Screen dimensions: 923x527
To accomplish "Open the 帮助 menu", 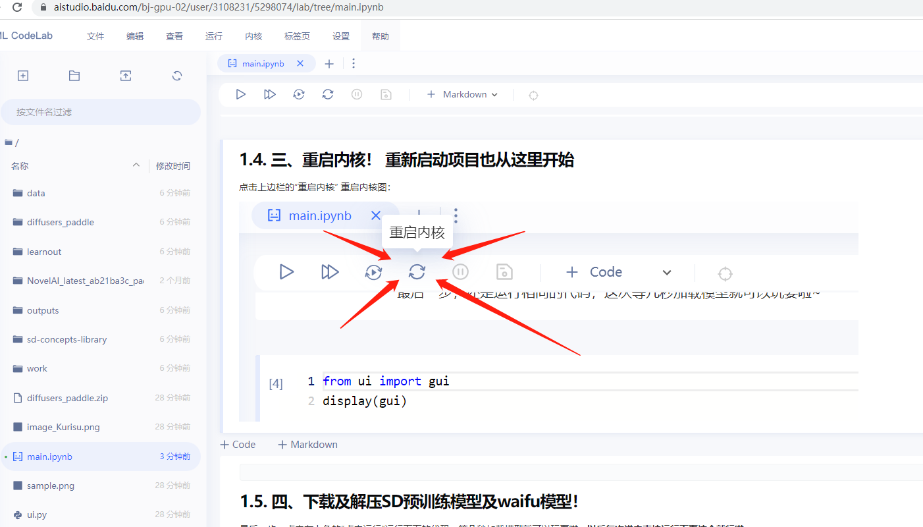I will pos(381,36).
